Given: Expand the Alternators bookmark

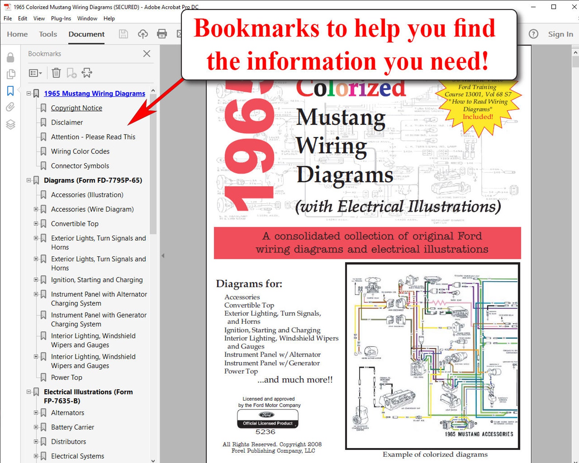Looking at the screenshot, I should [36, 413].
